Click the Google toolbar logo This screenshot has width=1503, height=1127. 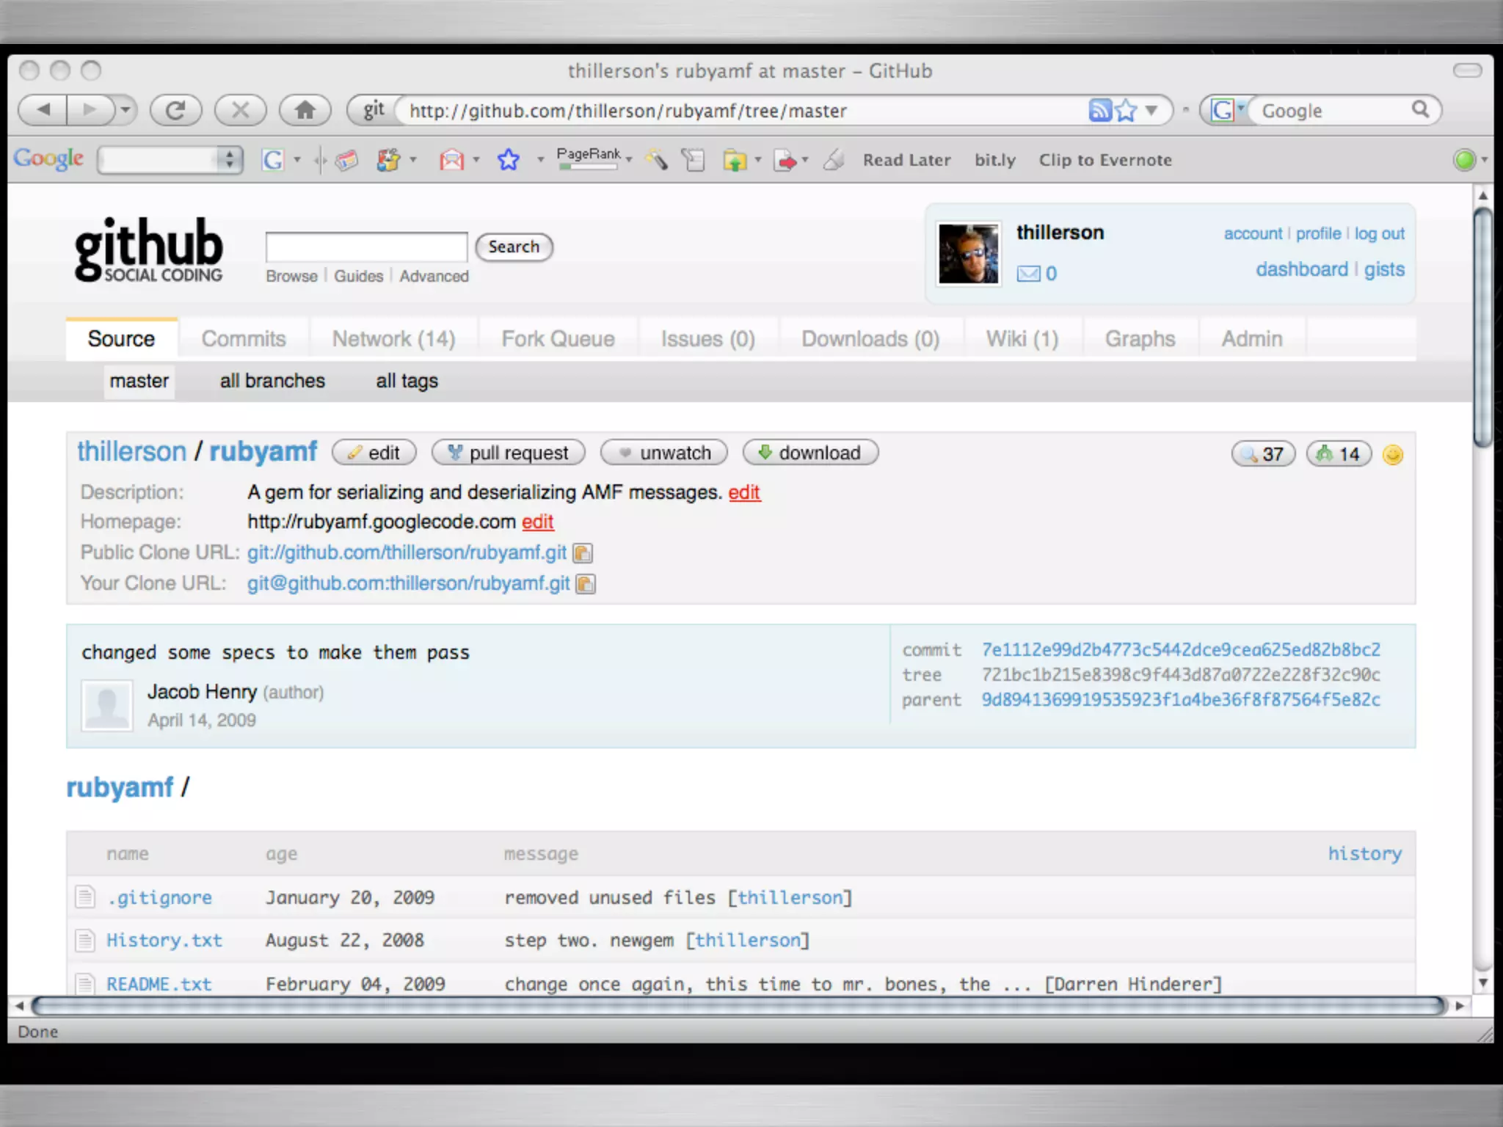48,158
